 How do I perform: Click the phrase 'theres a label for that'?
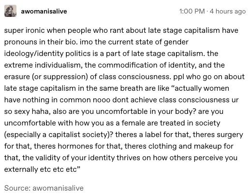coord(153,135)
